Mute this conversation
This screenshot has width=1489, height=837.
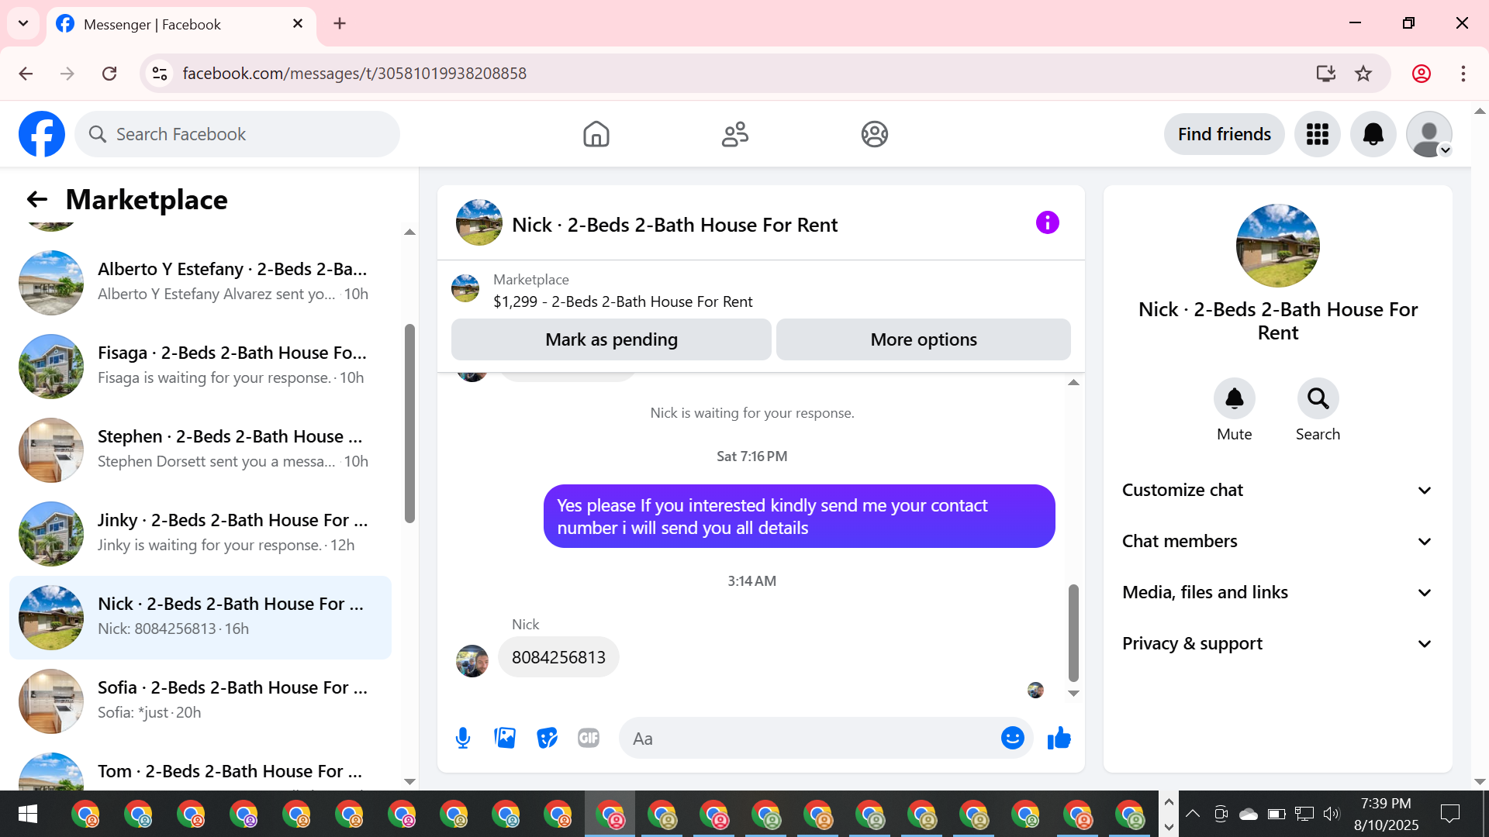(x=1234, y=399)
